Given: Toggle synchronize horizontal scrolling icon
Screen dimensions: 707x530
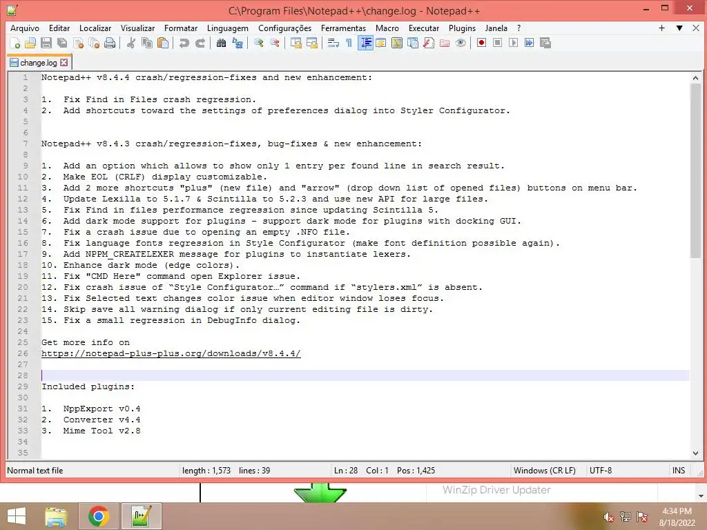Looking at the screenshot, I should [311, 43].
